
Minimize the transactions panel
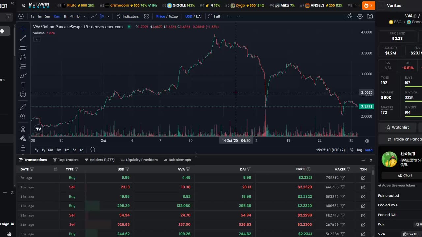363,160
